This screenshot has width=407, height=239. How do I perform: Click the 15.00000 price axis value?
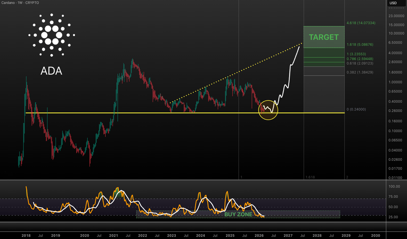click(397, 25)
